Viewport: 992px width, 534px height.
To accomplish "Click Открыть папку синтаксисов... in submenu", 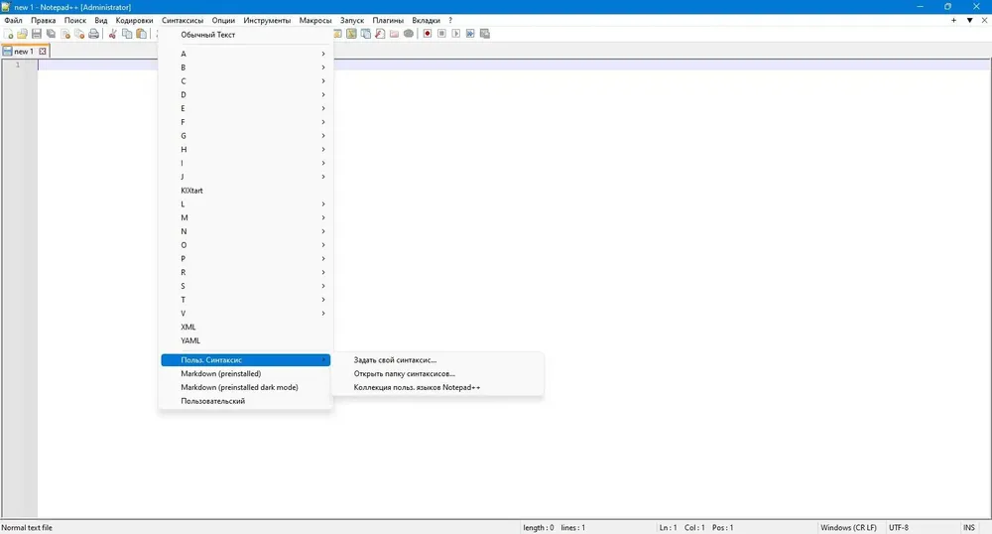I will [x=437, y=374].
